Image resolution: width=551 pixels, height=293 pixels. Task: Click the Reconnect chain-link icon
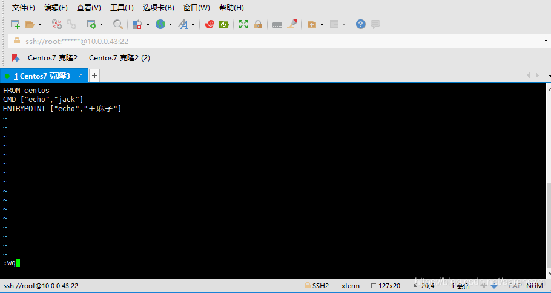click(x=71, y=24)
